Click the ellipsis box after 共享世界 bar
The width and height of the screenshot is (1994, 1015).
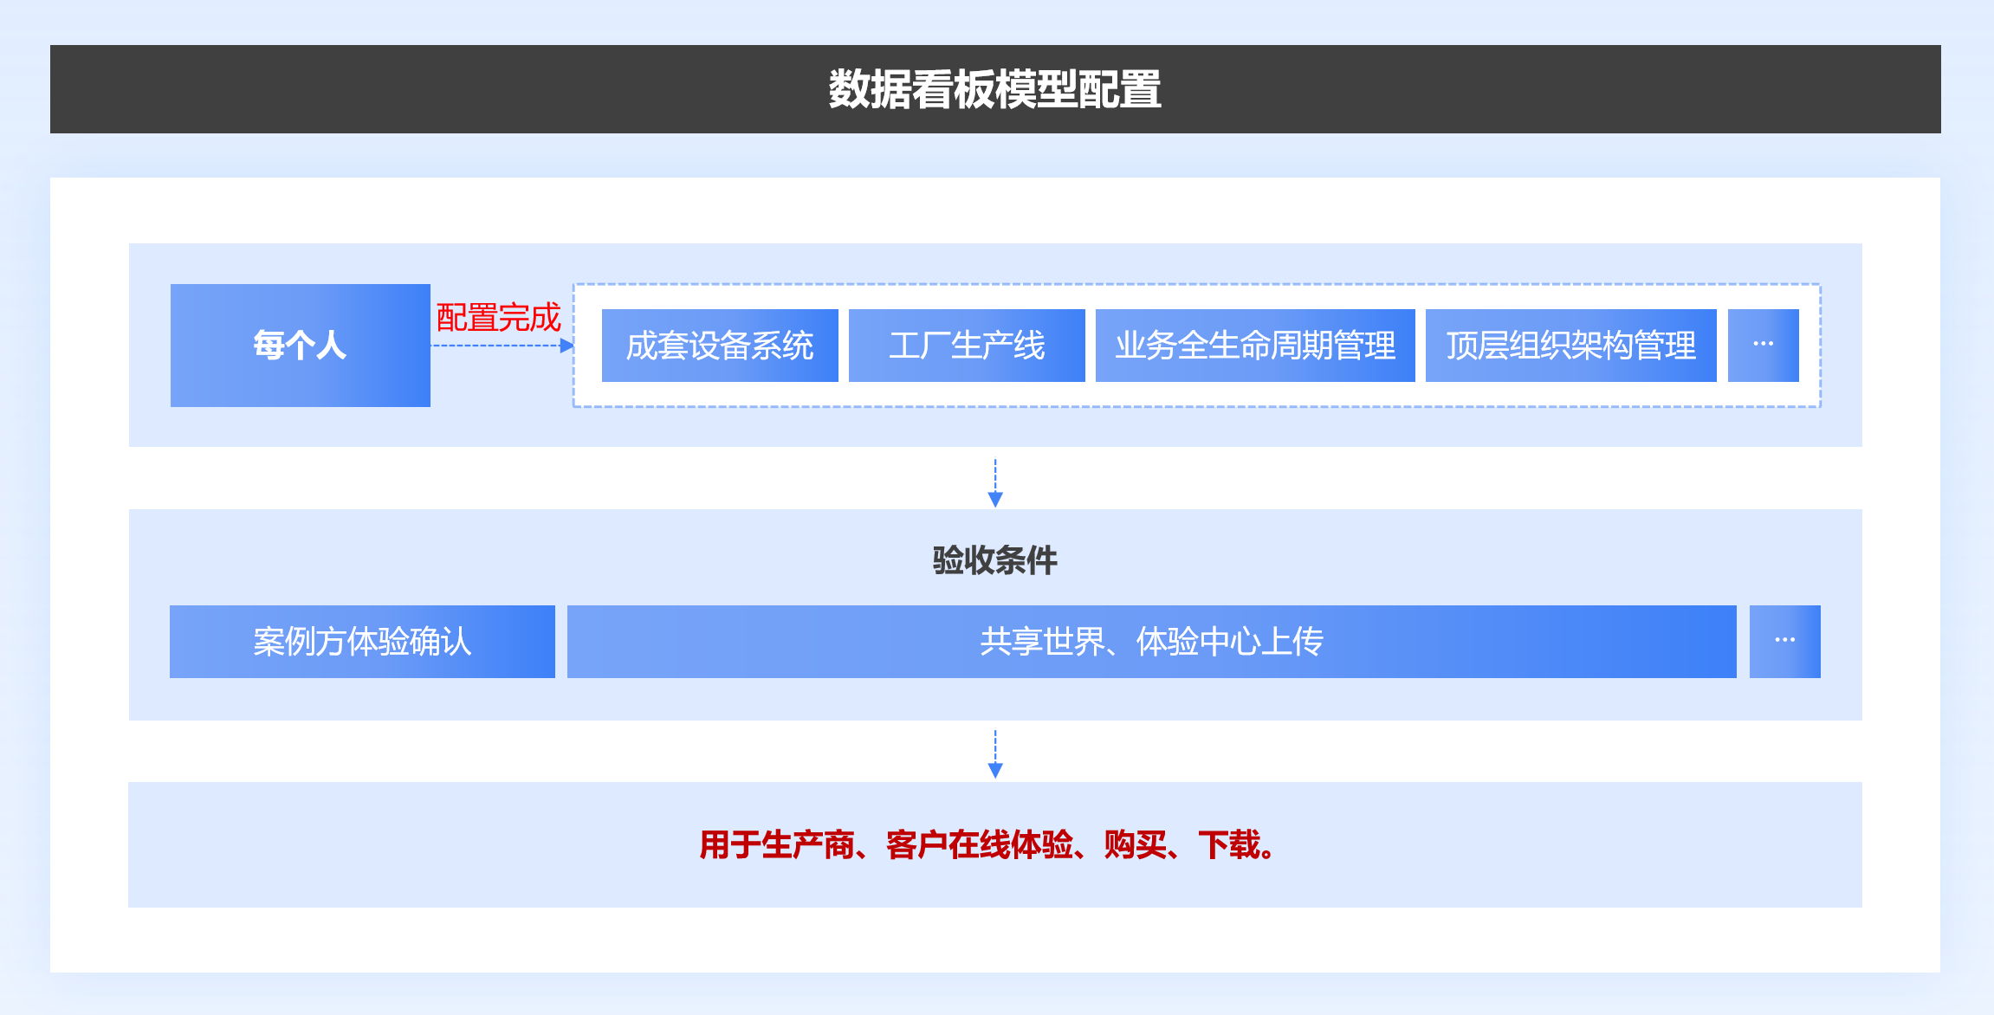click(x=1784, y=642)
